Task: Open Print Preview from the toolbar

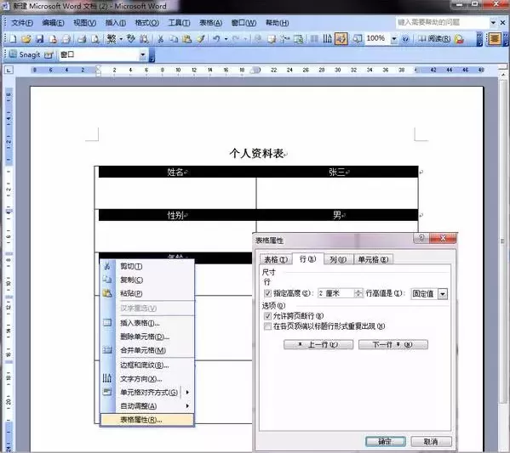Action: click(x=95, y=39)
